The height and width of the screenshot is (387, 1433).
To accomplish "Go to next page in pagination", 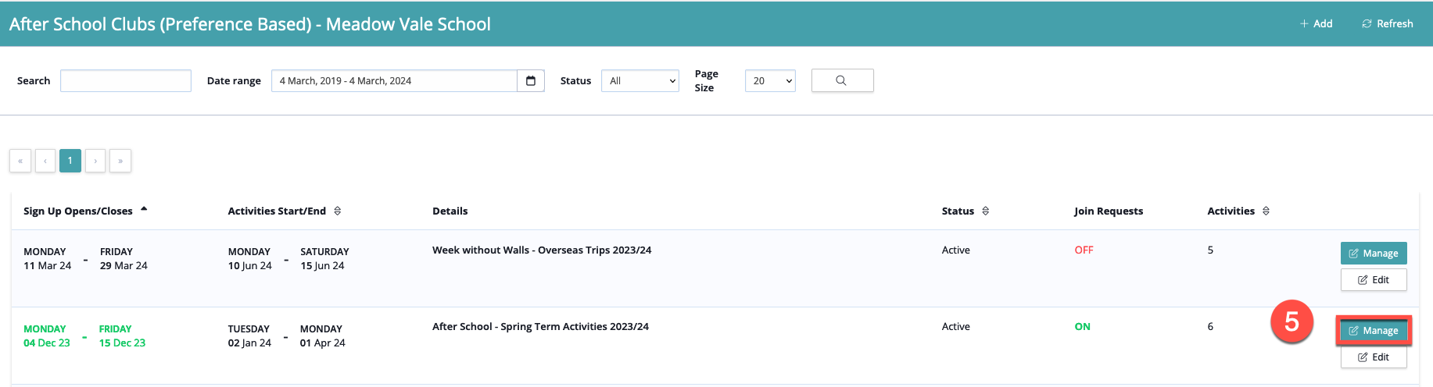I will point(95,161).
